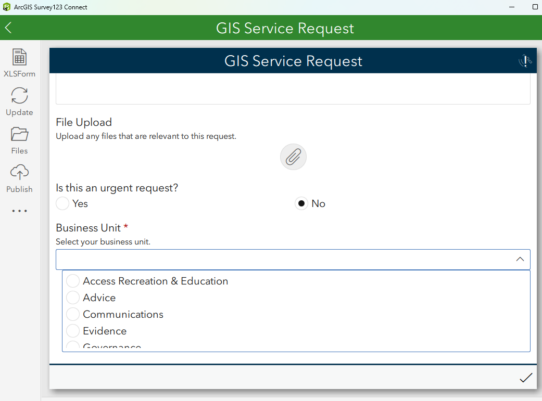
Task: Open the Files folder icon
Action: [19, 134]
